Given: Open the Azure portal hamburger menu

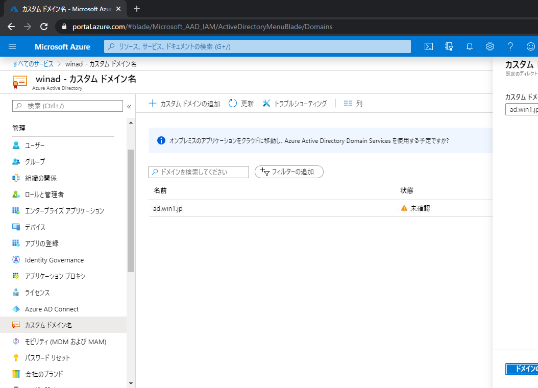Looking at the screenshot, I should (x=12, y=46).
